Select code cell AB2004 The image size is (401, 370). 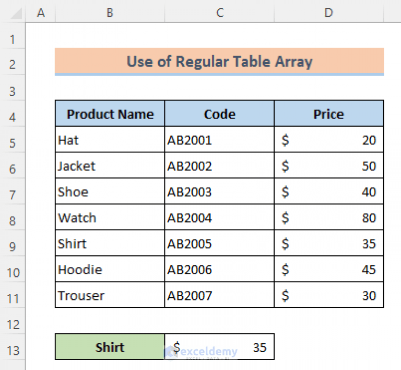pyautogui.click(x=219, y=217)
